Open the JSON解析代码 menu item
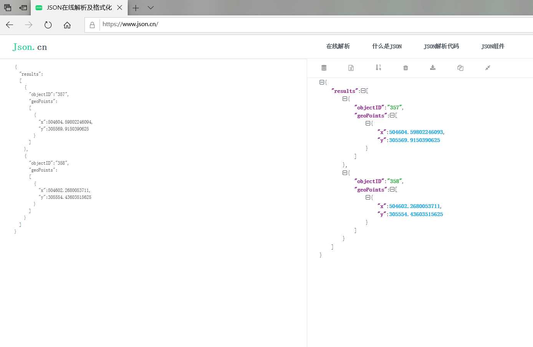The image size is (533, 347). pyautogui.click(x=441, y=46)
